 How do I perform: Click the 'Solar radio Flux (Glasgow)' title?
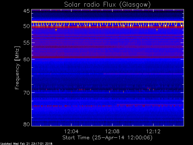tap(107, 5)
